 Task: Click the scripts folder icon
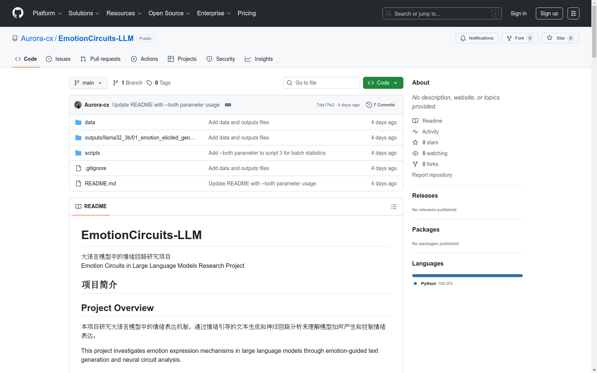(78, 153)
